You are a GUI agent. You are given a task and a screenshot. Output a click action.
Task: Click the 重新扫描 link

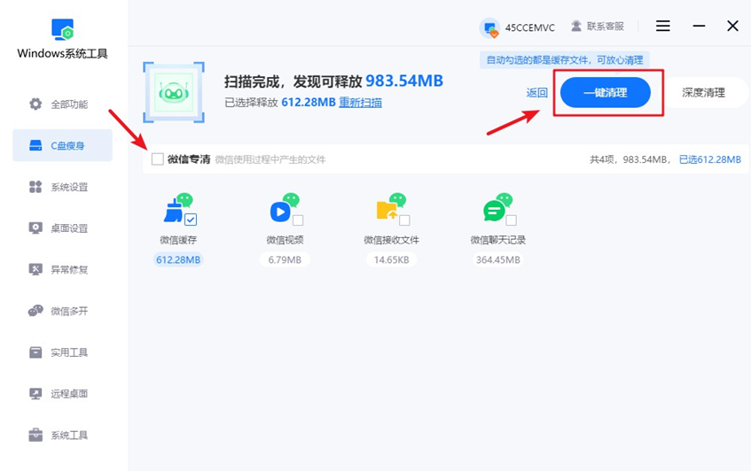(x=360, y=103)
